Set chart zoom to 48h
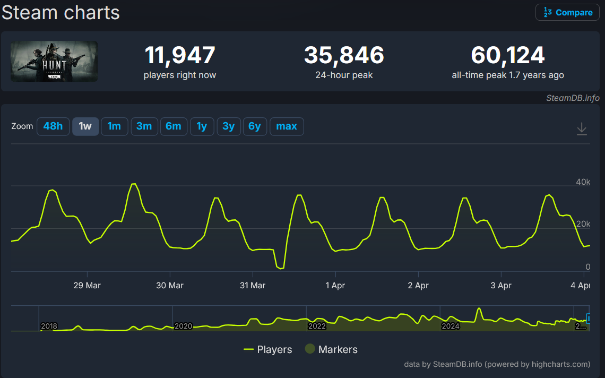 click(53, 126)
